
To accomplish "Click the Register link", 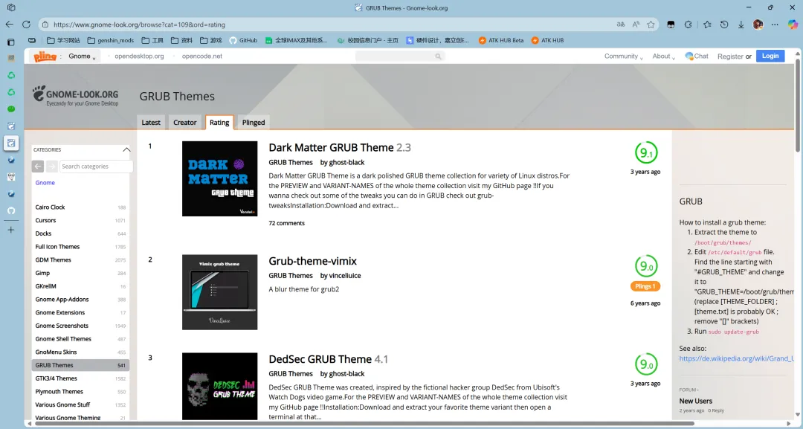I will click(730, 57).
